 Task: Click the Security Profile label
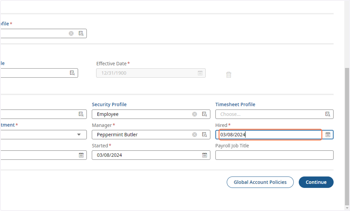coord(109,104)
